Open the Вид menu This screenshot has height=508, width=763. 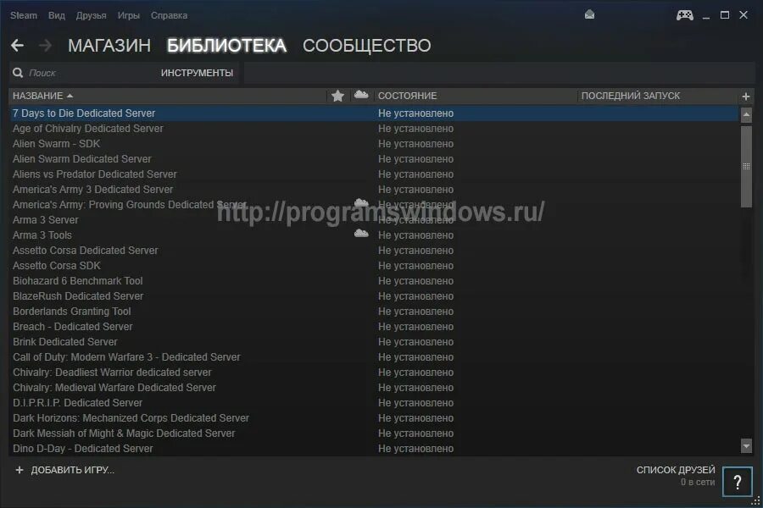coord(57,15)
